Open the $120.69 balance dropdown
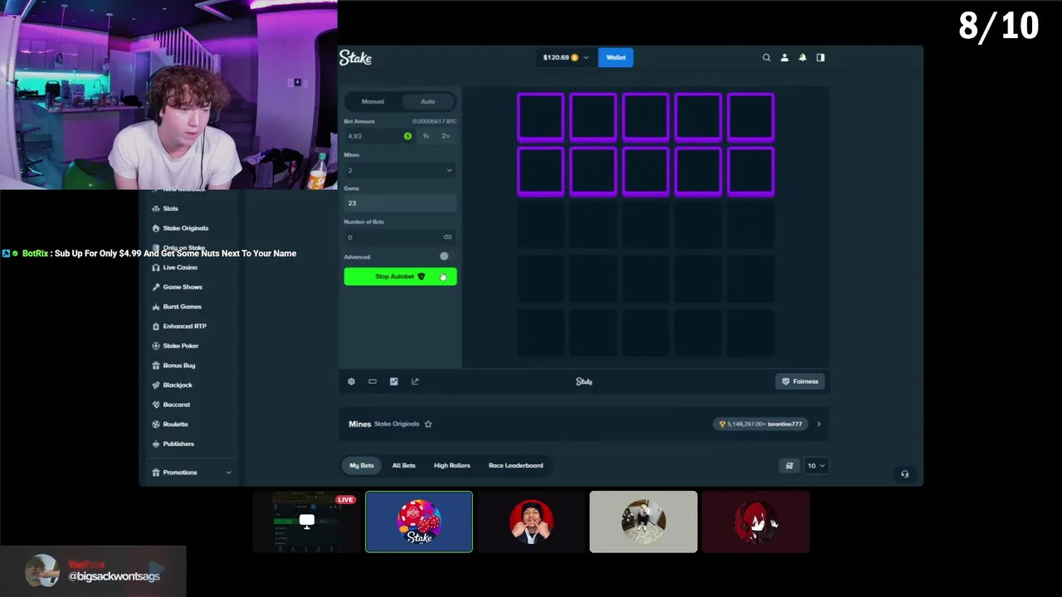 [x=566, y=57]
